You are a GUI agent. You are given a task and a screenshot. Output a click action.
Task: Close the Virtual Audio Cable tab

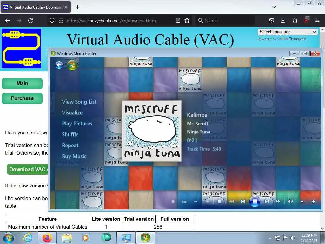(x=66, y=7)
